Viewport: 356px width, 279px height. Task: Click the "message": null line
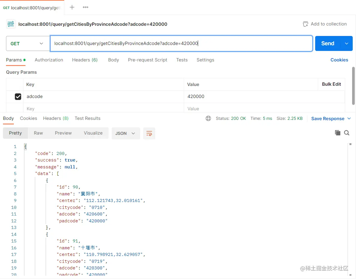56,167
